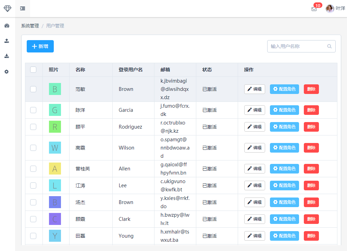Delete the user 江涛
Viewport: 347px width, 251px height.
pos(311,186)
